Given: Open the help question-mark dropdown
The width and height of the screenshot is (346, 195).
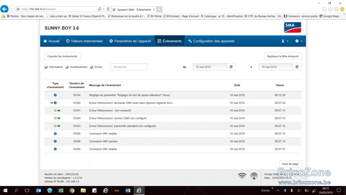Looking at the screenshot, I should point(299,41).
